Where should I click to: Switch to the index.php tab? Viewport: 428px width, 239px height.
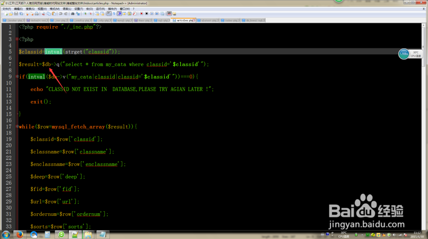click(x=230, y=20)
